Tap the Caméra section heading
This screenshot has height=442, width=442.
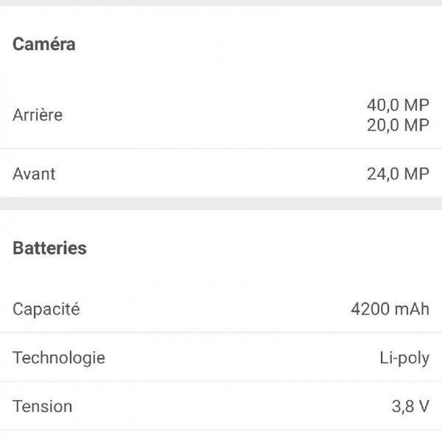(44, 44)
